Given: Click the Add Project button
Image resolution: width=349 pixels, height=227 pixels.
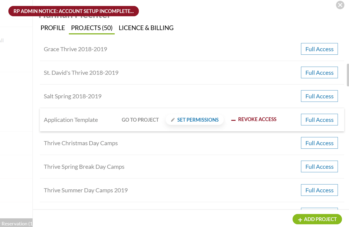Looking at the screenshot, I should point(317,219).
